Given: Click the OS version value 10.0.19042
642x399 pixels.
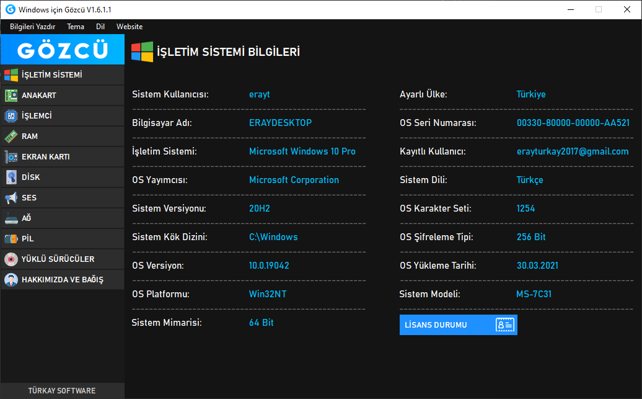Looking at the screenshot, I should pyautogui.click(x=269, y=266).
